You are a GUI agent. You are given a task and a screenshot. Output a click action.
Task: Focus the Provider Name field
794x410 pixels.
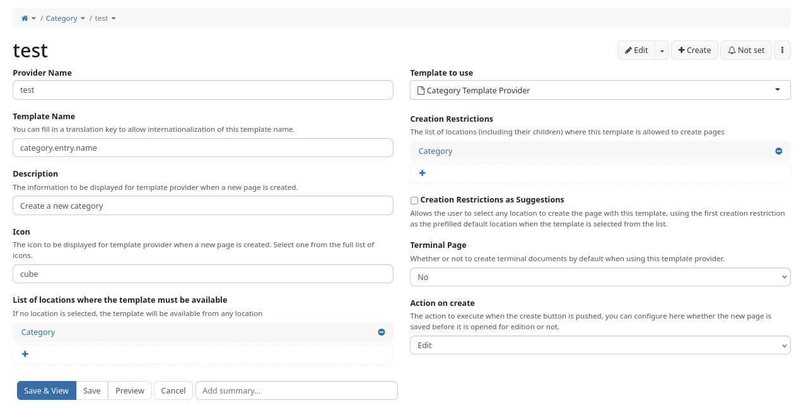[x=203, y=90]
